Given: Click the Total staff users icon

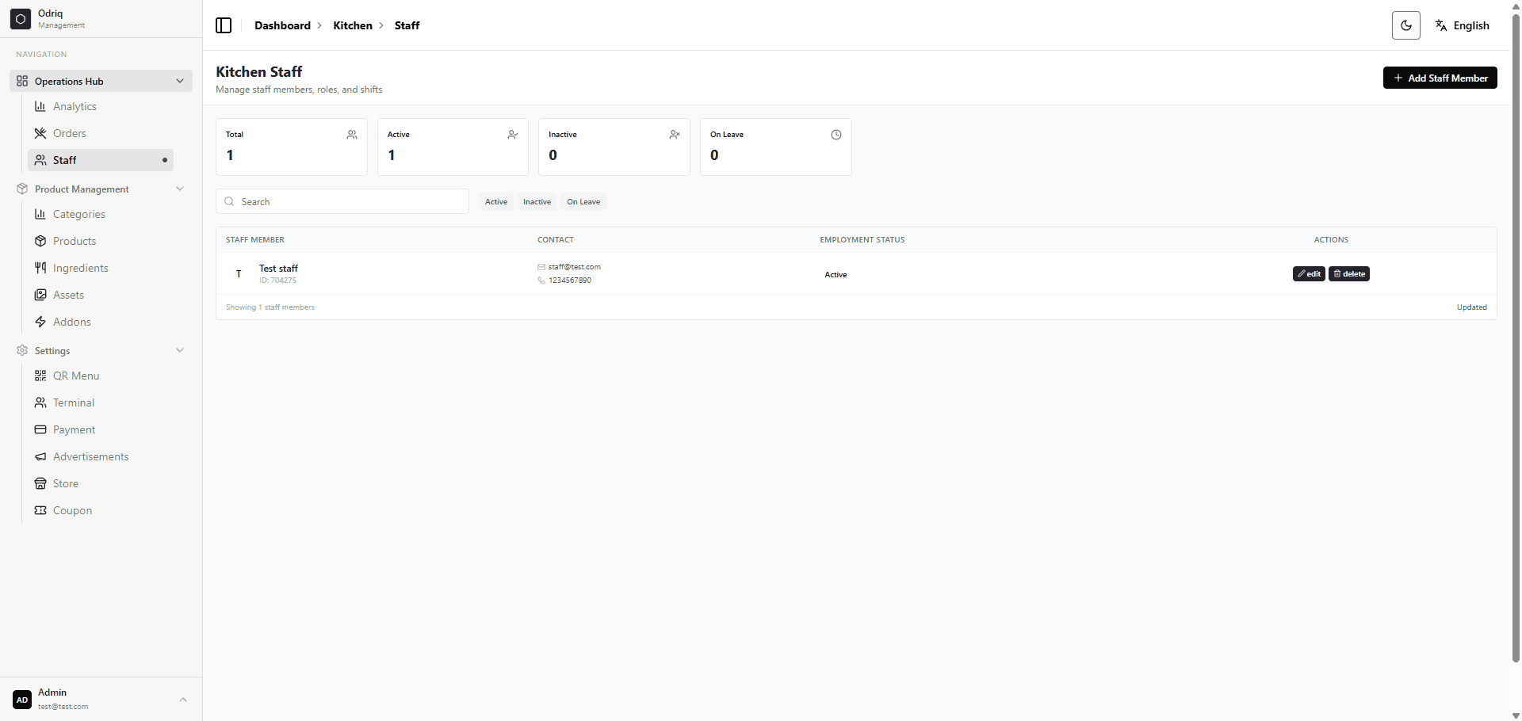Looking at the screenshot, I should click(x=352, y=135).
